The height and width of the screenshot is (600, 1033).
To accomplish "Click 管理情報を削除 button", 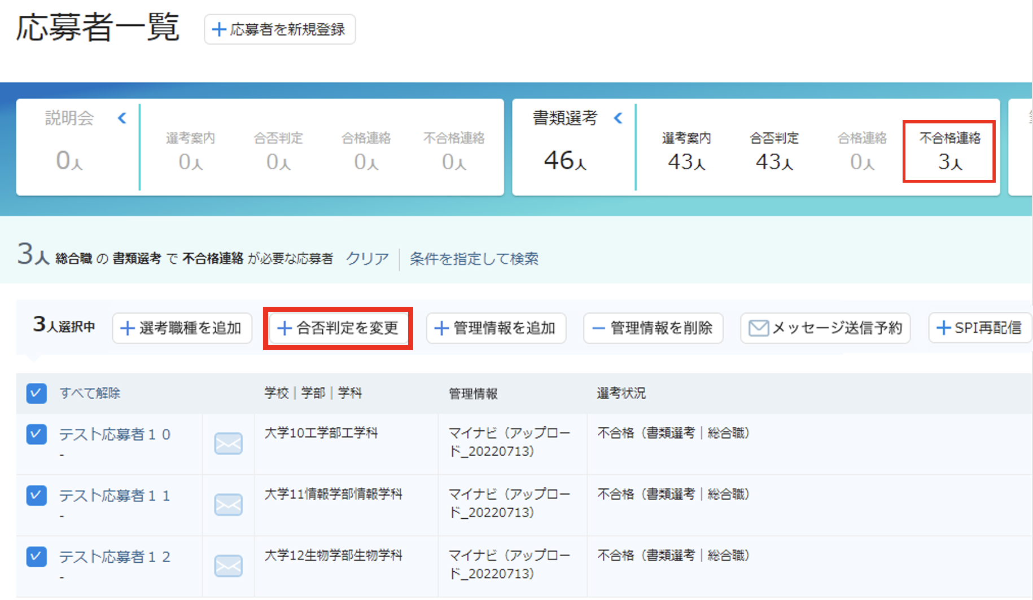I will coord(653,328).
